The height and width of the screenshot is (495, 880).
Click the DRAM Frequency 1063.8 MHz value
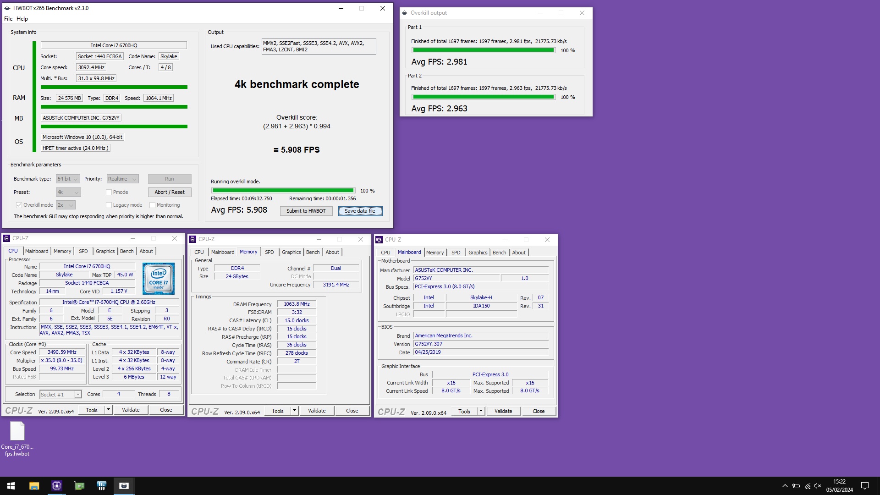tap(297, 304)
